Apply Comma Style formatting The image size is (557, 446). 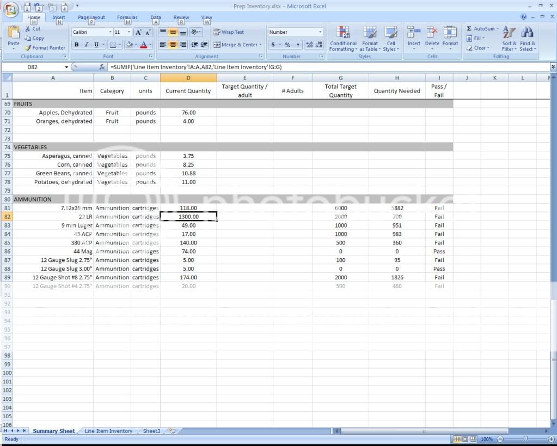tap(297, 45)
